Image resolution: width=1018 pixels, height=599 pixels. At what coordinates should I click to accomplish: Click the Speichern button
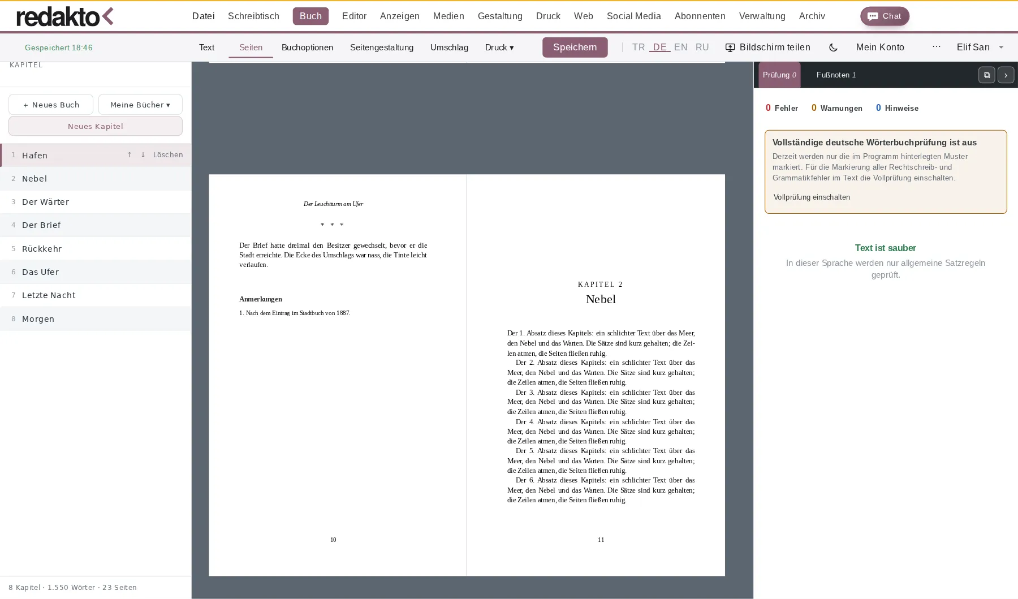(575, 48)
